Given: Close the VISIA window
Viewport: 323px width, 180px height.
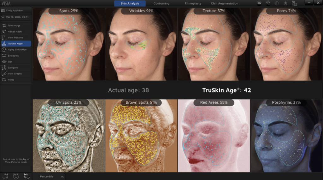Looking at the screenshot, I should (x=318, y=3).
